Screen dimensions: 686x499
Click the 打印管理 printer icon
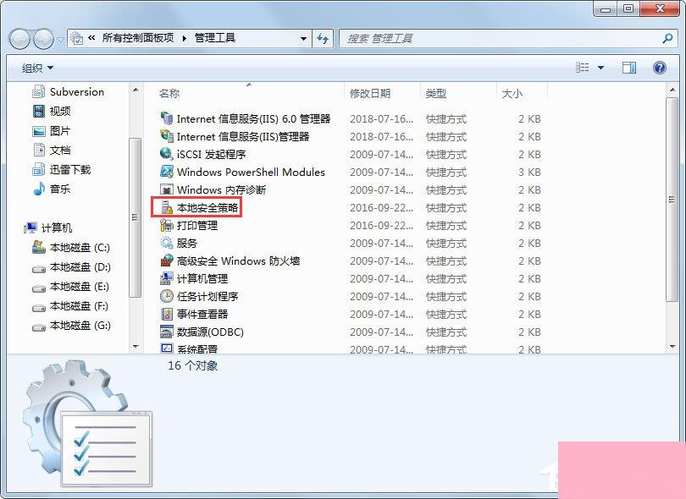pos(166,225)
